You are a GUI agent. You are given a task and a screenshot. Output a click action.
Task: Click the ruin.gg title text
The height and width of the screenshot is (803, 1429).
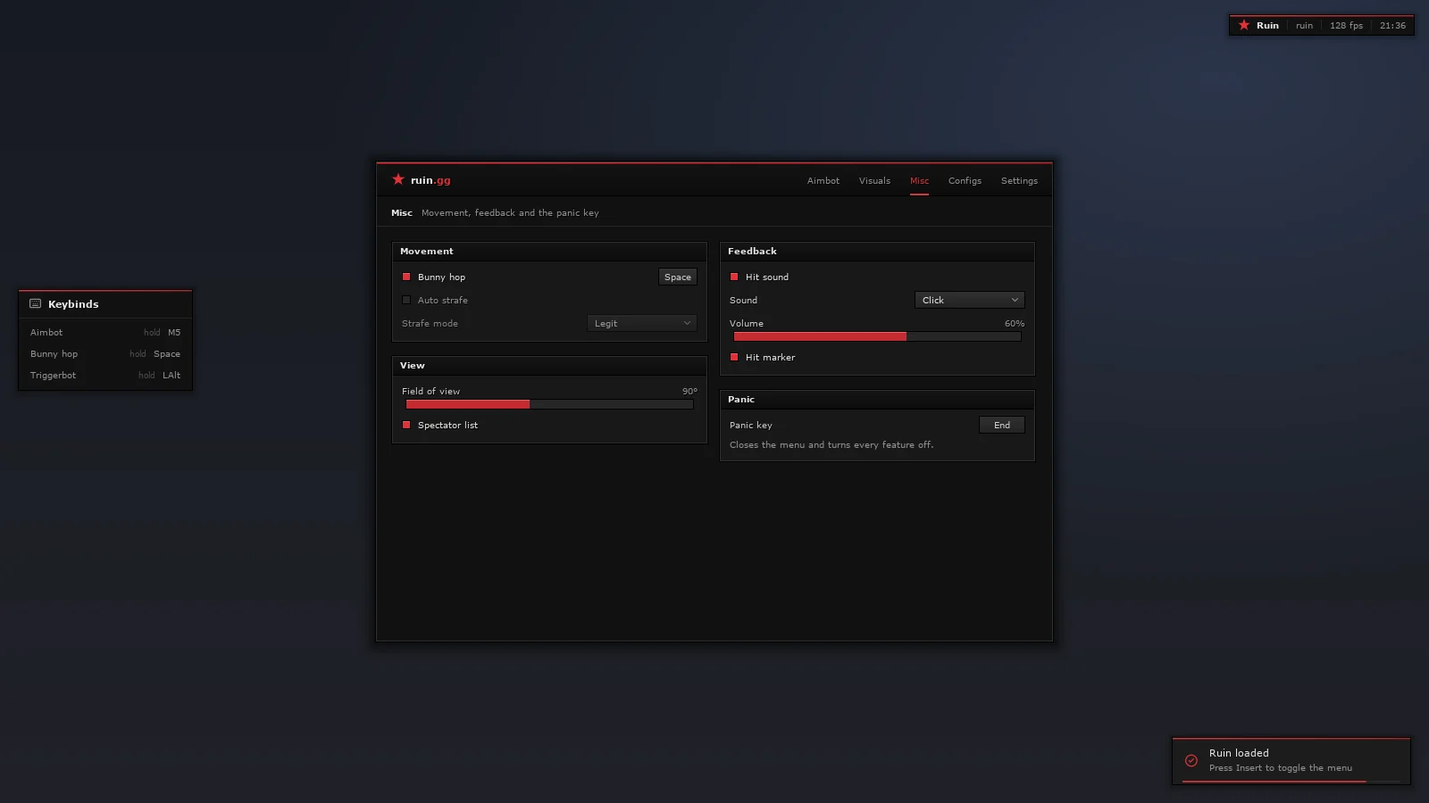tap(430, 180)
